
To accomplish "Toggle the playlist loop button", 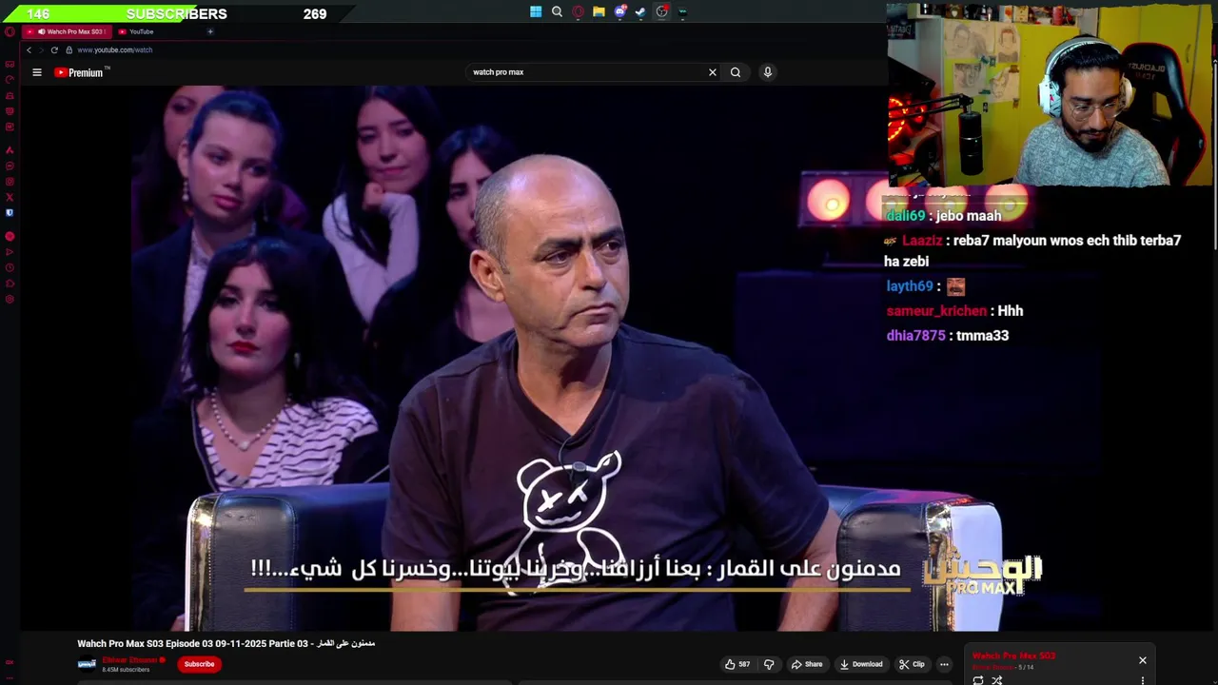I will tap(978, 680).
